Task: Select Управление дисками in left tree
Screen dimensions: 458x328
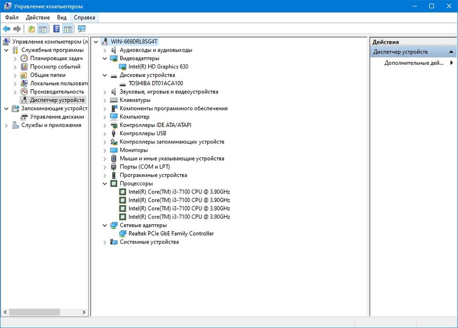Action: (57, 117)
